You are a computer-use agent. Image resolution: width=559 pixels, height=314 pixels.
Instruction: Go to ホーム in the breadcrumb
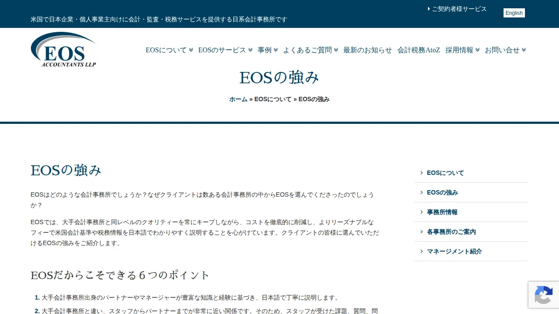(x=238, y=99)
